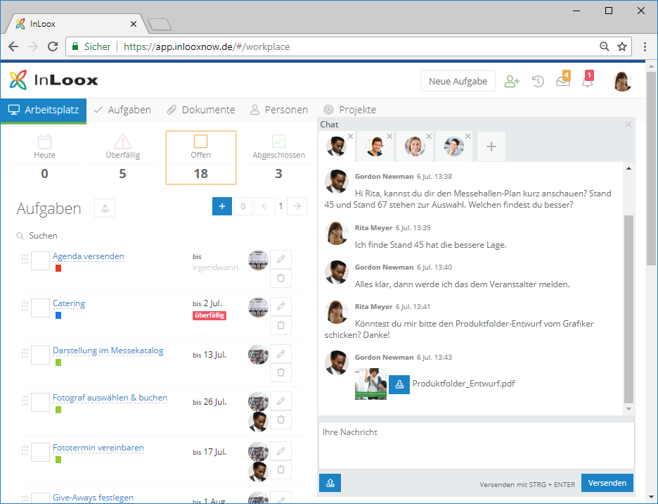Click the download icon beside Aufgaben heading
Screen dimensions: 658x504
pyautogui.click(x=105, y=208)
